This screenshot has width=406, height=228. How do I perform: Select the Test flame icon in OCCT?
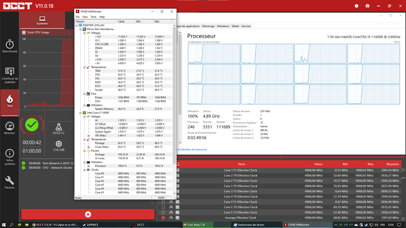10,101
